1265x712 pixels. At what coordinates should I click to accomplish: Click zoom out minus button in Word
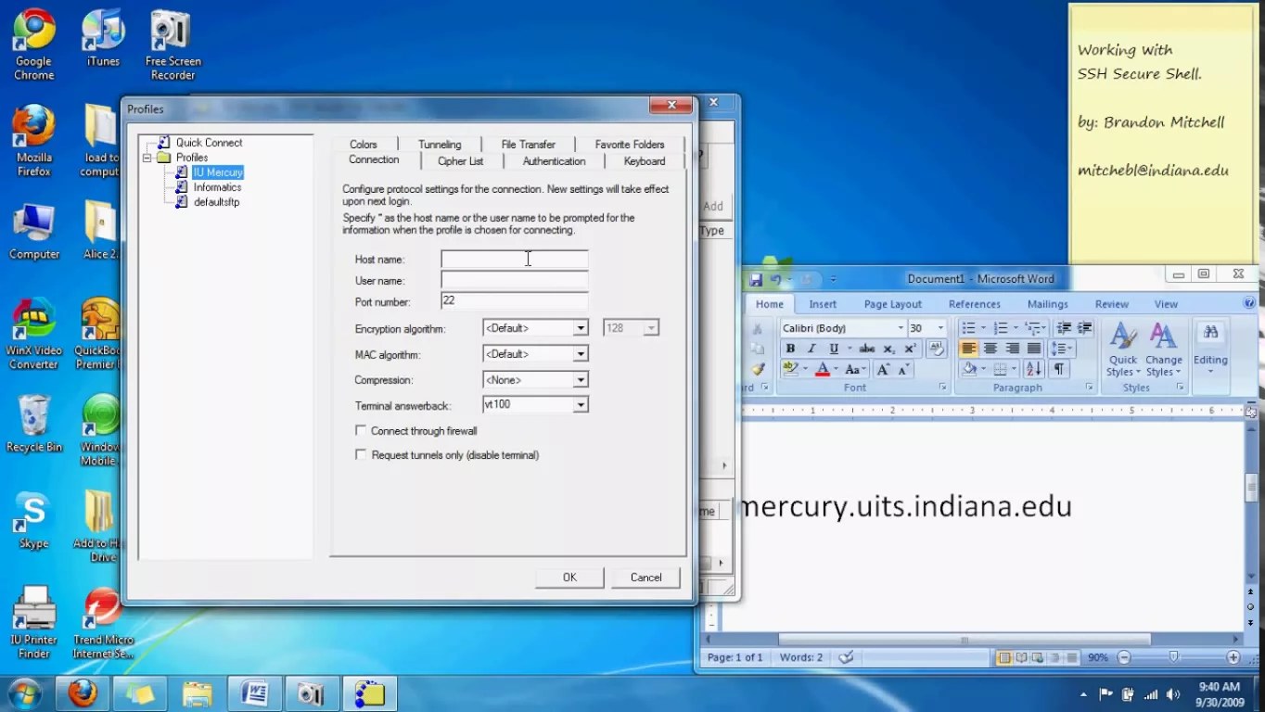click(x=1124, y=657)
